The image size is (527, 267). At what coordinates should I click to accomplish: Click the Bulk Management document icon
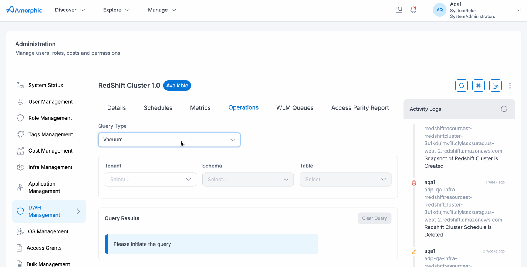point(20,264)
